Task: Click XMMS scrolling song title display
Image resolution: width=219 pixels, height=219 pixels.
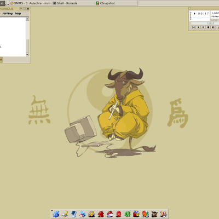Action: (x=215, y=13)
